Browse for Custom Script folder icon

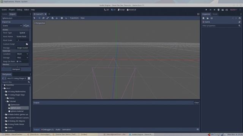coord(27,44)
